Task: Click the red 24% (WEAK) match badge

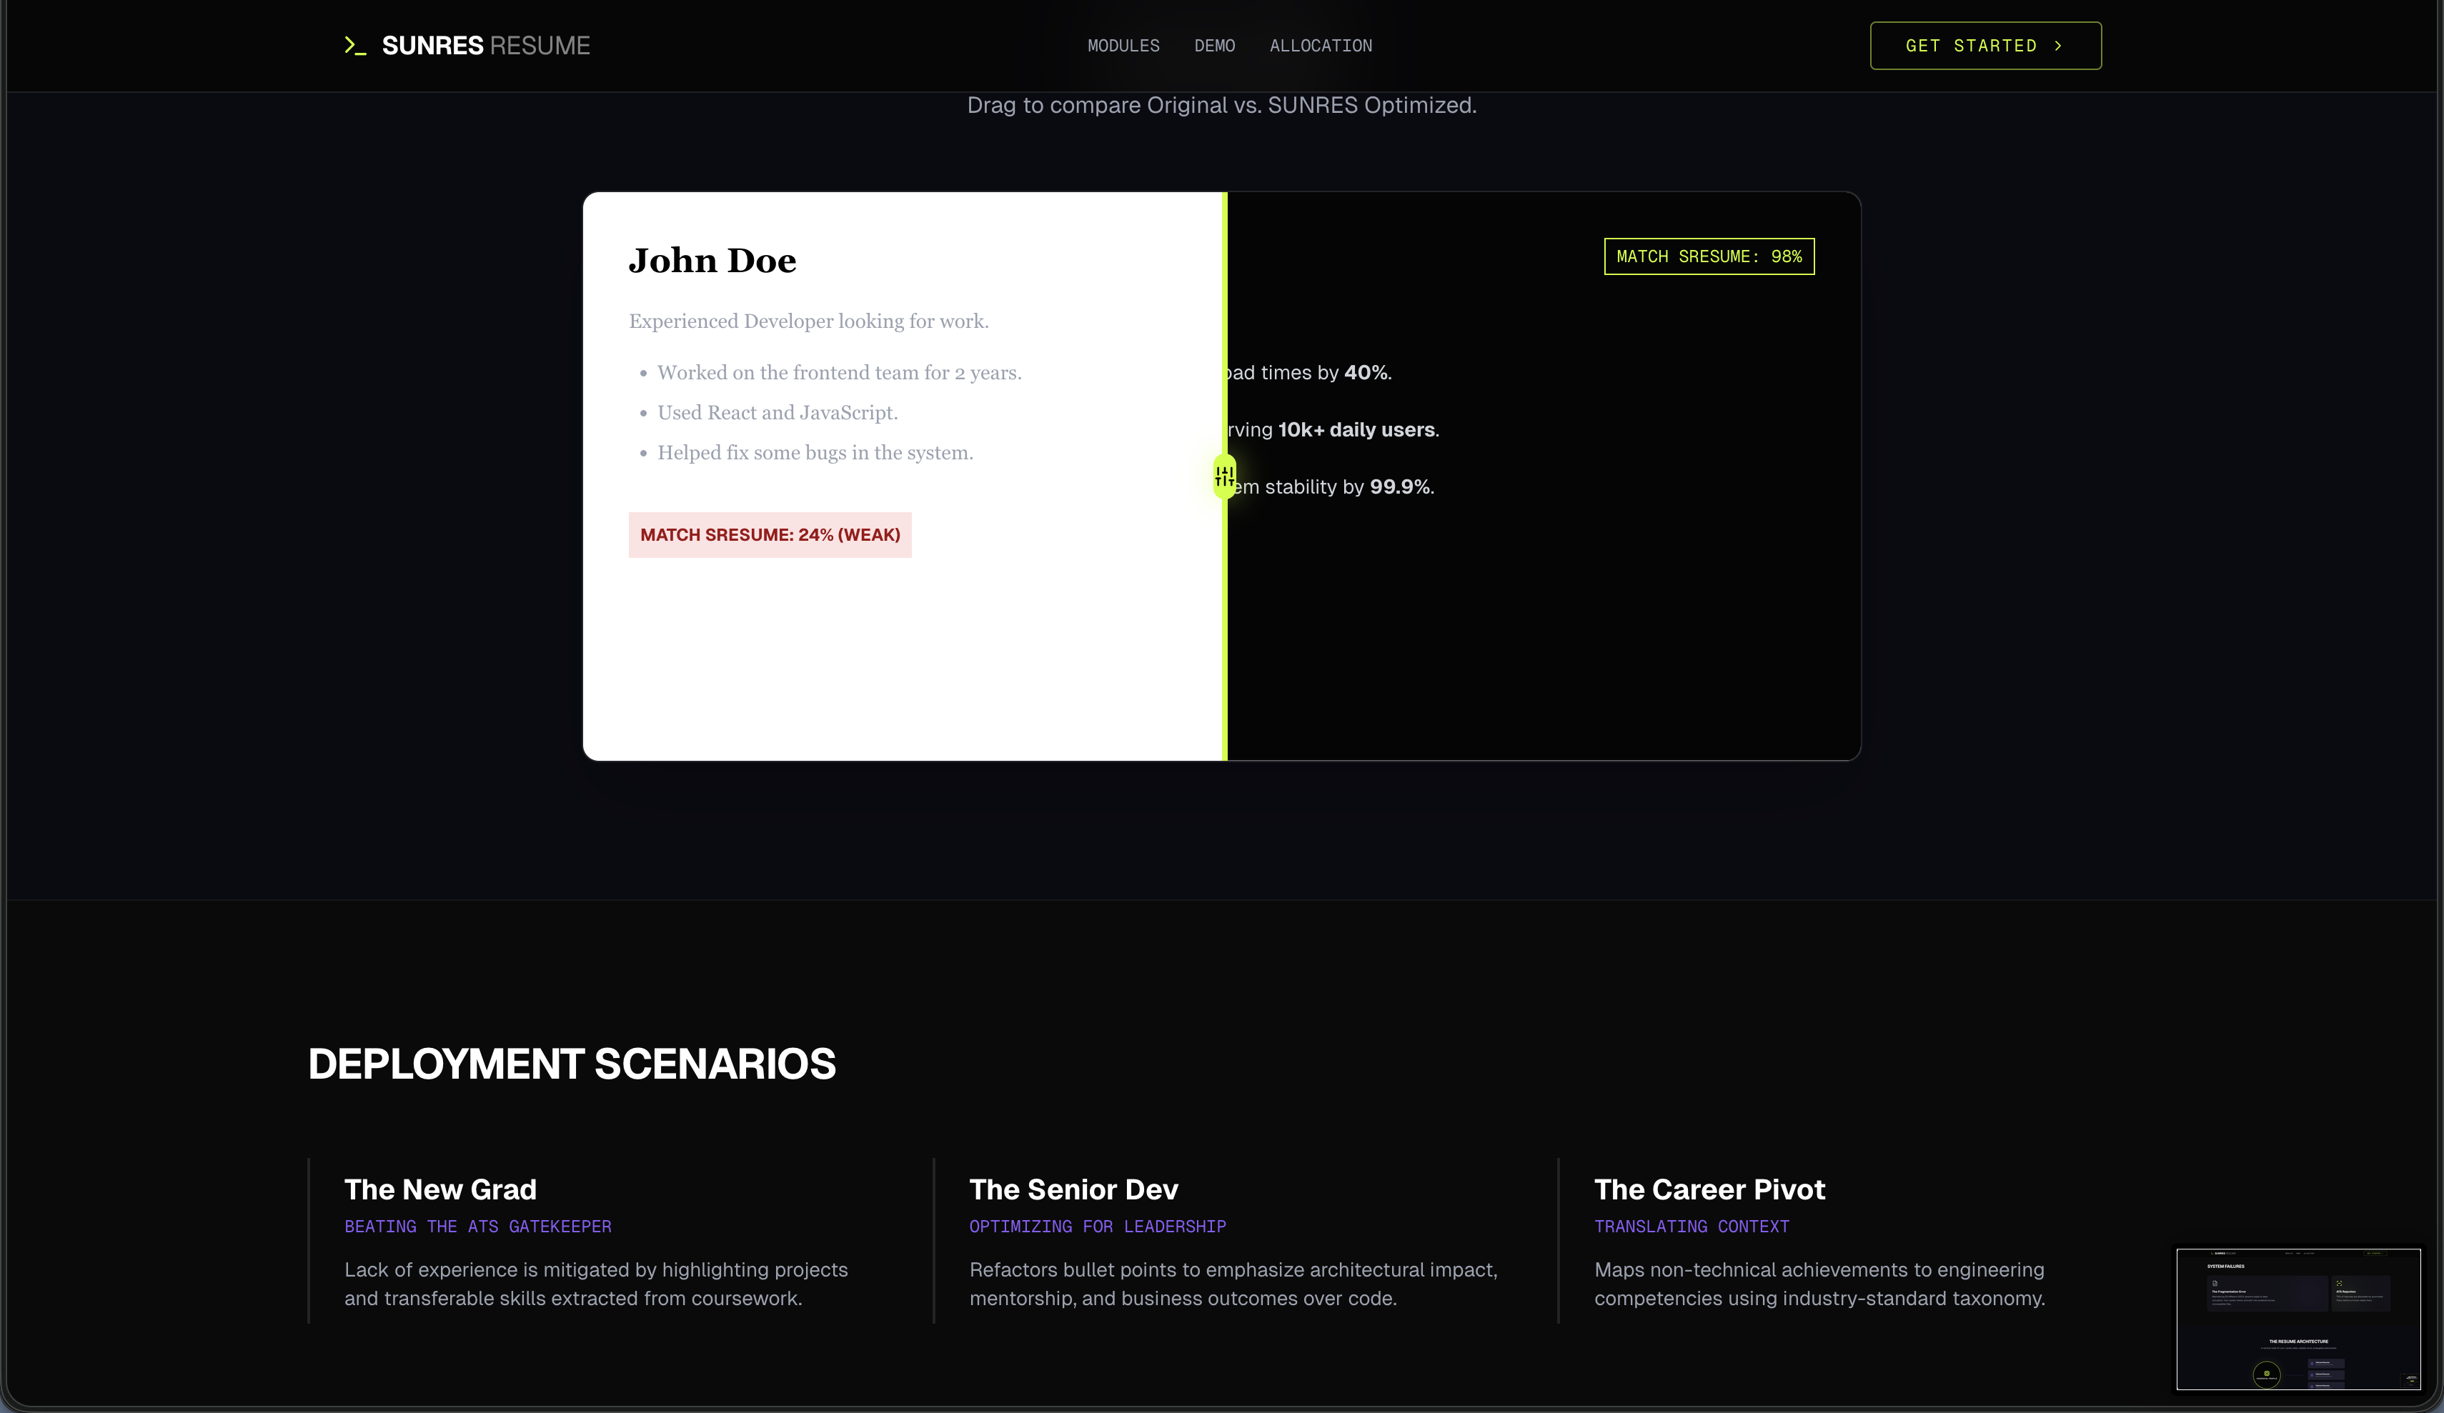Action: point(769,534)
